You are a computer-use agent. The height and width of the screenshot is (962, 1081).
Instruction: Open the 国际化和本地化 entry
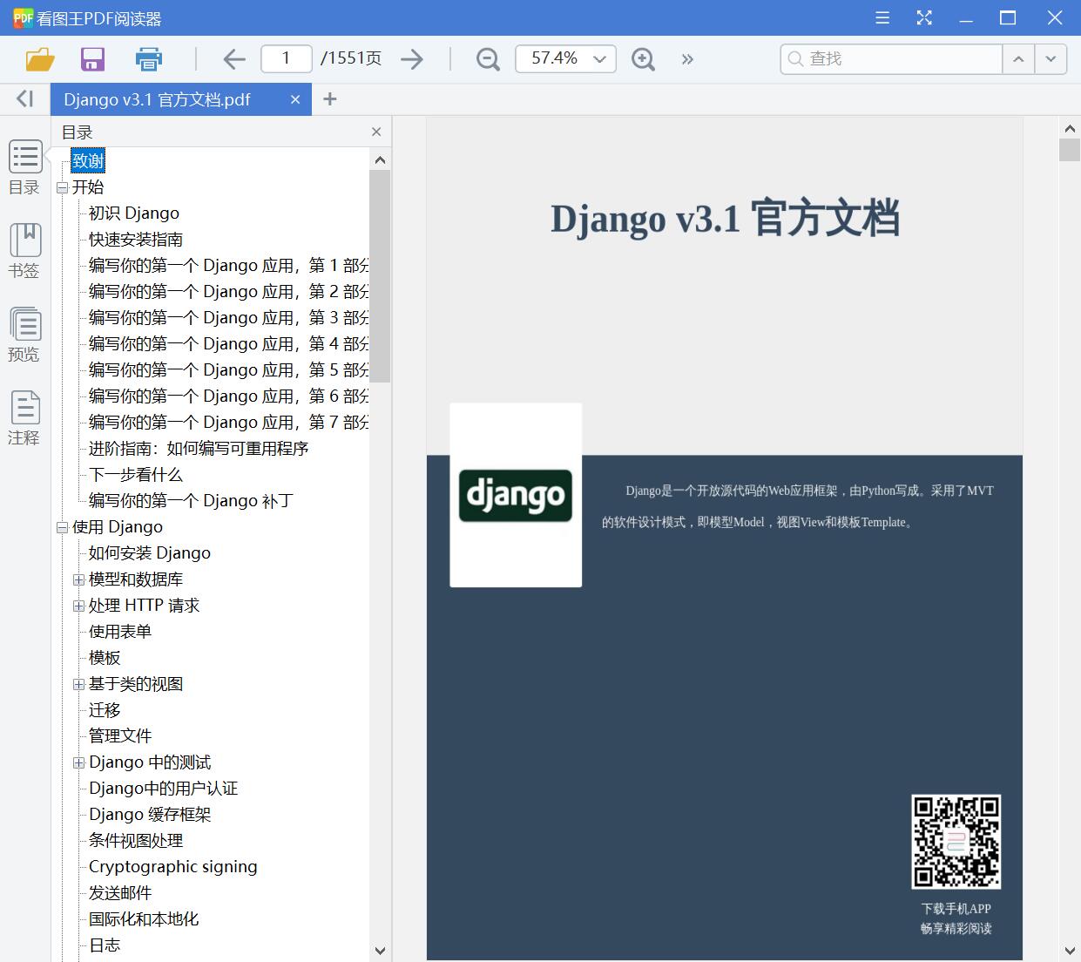click(x=144, y=919)
